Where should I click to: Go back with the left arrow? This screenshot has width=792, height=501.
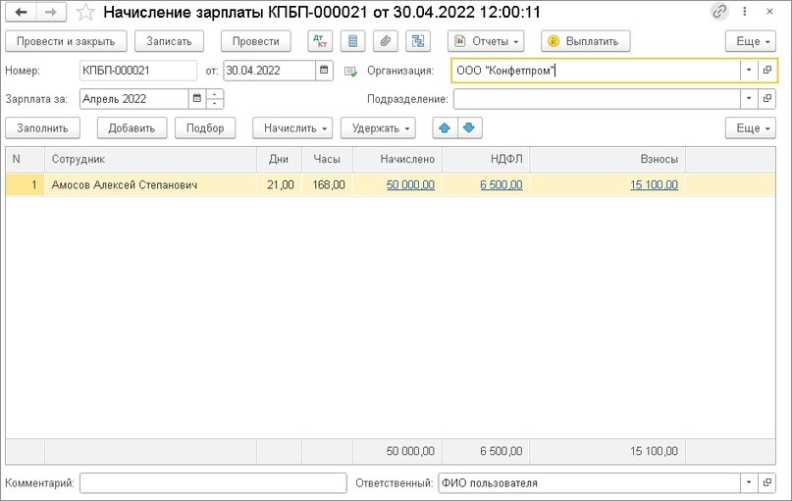[21, 12]
